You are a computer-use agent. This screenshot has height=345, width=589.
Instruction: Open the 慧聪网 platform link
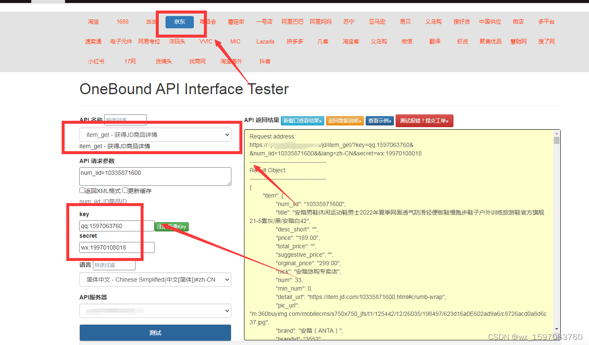point(518,41)
